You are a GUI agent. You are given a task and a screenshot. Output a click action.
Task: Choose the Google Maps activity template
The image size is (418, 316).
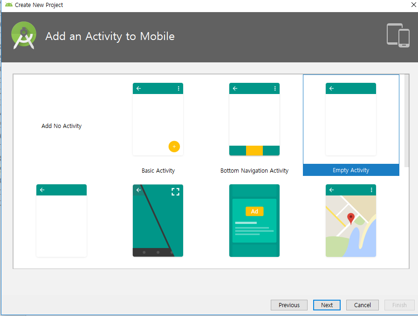click(x=351, y=221)
